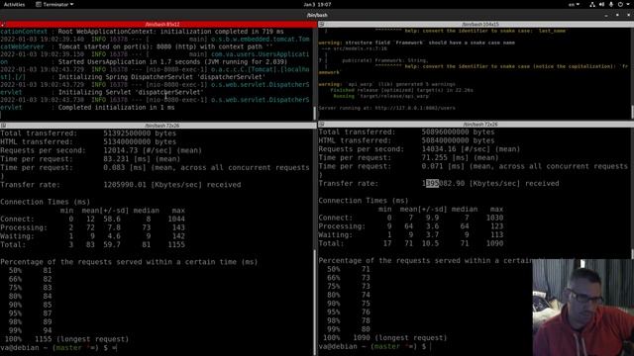
Task: Click the webcam overlay thumbnail
Action: click(583, 308)
